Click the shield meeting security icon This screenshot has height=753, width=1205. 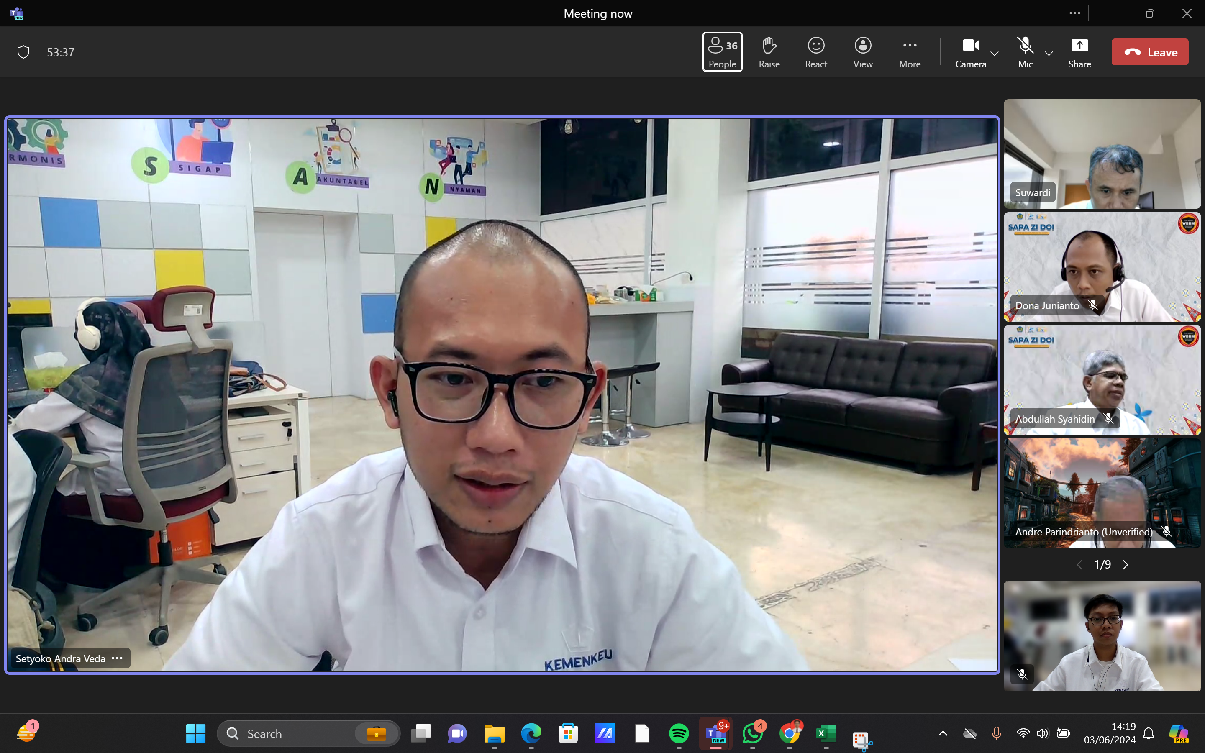click(x=23, y=52)
